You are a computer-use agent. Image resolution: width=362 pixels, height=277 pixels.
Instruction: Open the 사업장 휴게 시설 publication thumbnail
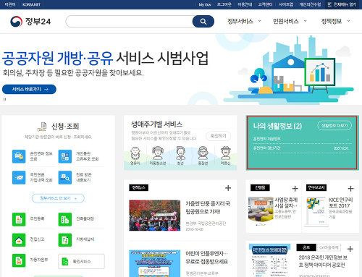click(260, 210)
